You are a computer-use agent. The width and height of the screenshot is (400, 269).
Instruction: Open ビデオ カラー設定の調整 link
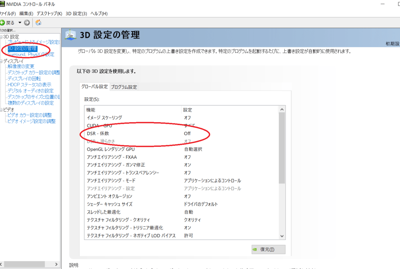[x=30, y=115]
